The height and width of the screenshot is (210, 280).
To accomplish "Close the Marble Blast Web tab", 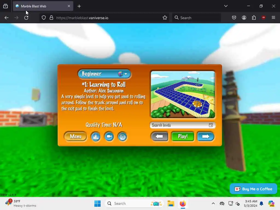I will click(x=69, y=6).
